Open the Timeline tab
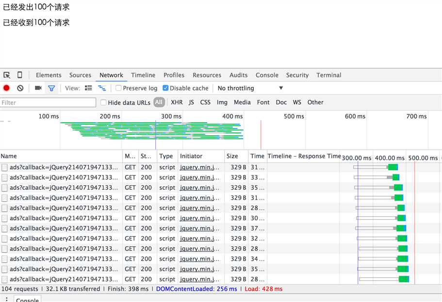The width and height of the screenshot is (442, 302). (x=143, y=75)
